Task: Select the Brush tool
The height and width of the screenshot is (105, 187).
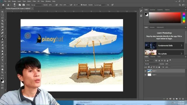Action: tap(2, 36)
